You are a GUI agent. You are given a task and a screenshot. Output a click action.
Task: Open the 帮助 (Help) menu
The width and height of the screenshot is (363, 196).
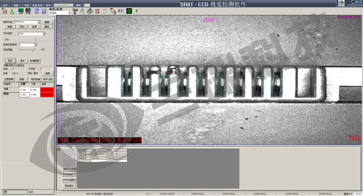pyautogui.click(x=78, y=5)
